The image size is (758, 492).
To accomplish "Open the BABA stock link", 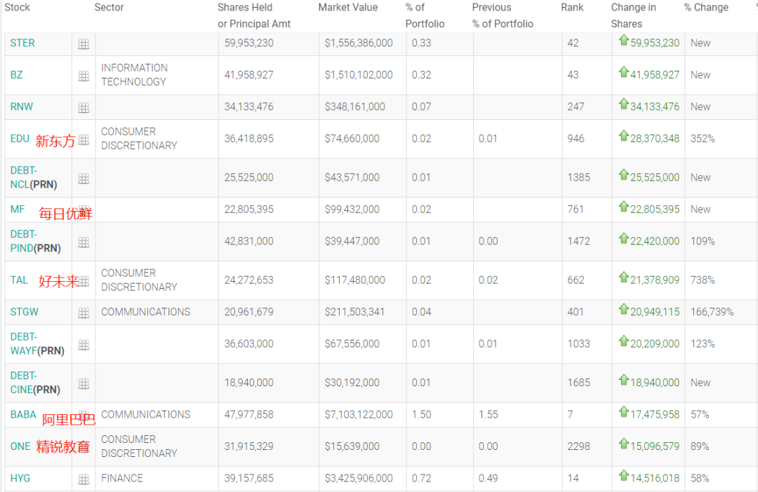I will [x=23, y=414].
